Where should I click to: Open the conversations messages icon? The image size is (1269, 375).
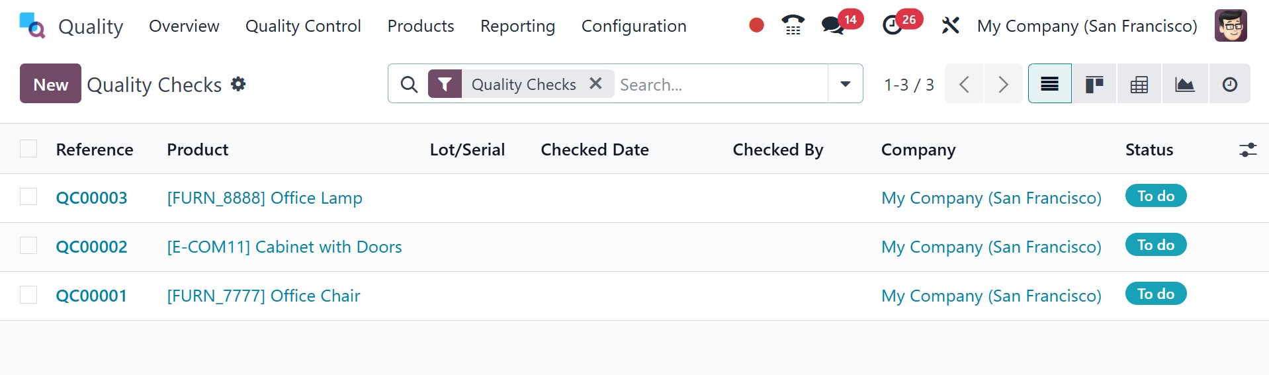tap(832, 25)
